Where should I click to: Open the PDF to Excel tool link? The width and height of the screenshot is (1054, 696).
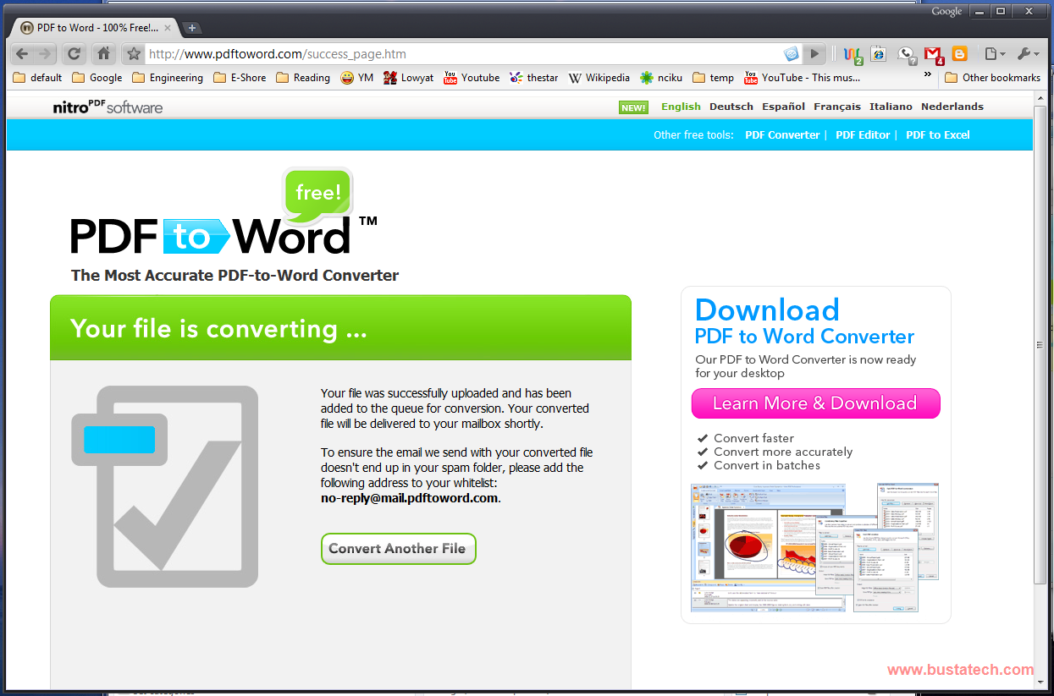coord(937,134)
